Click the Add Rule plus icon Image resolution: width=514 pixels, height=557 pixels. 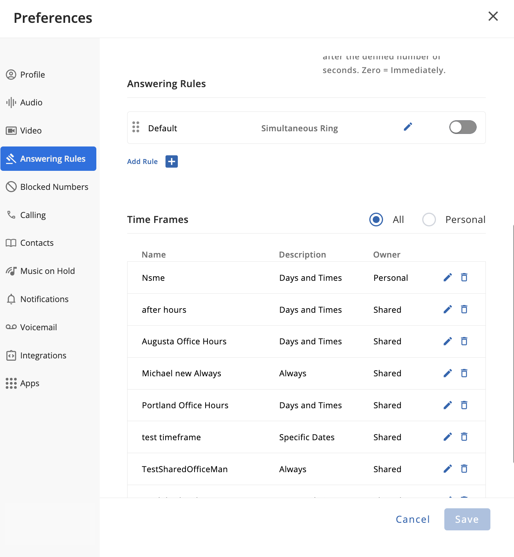[171, 162]
